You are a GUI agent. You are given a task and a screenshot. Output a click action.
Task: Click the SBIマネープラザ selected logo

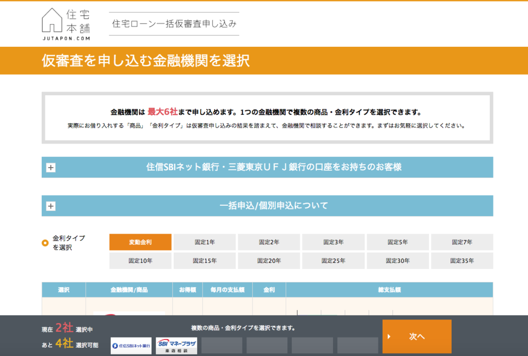pos(176,345)
